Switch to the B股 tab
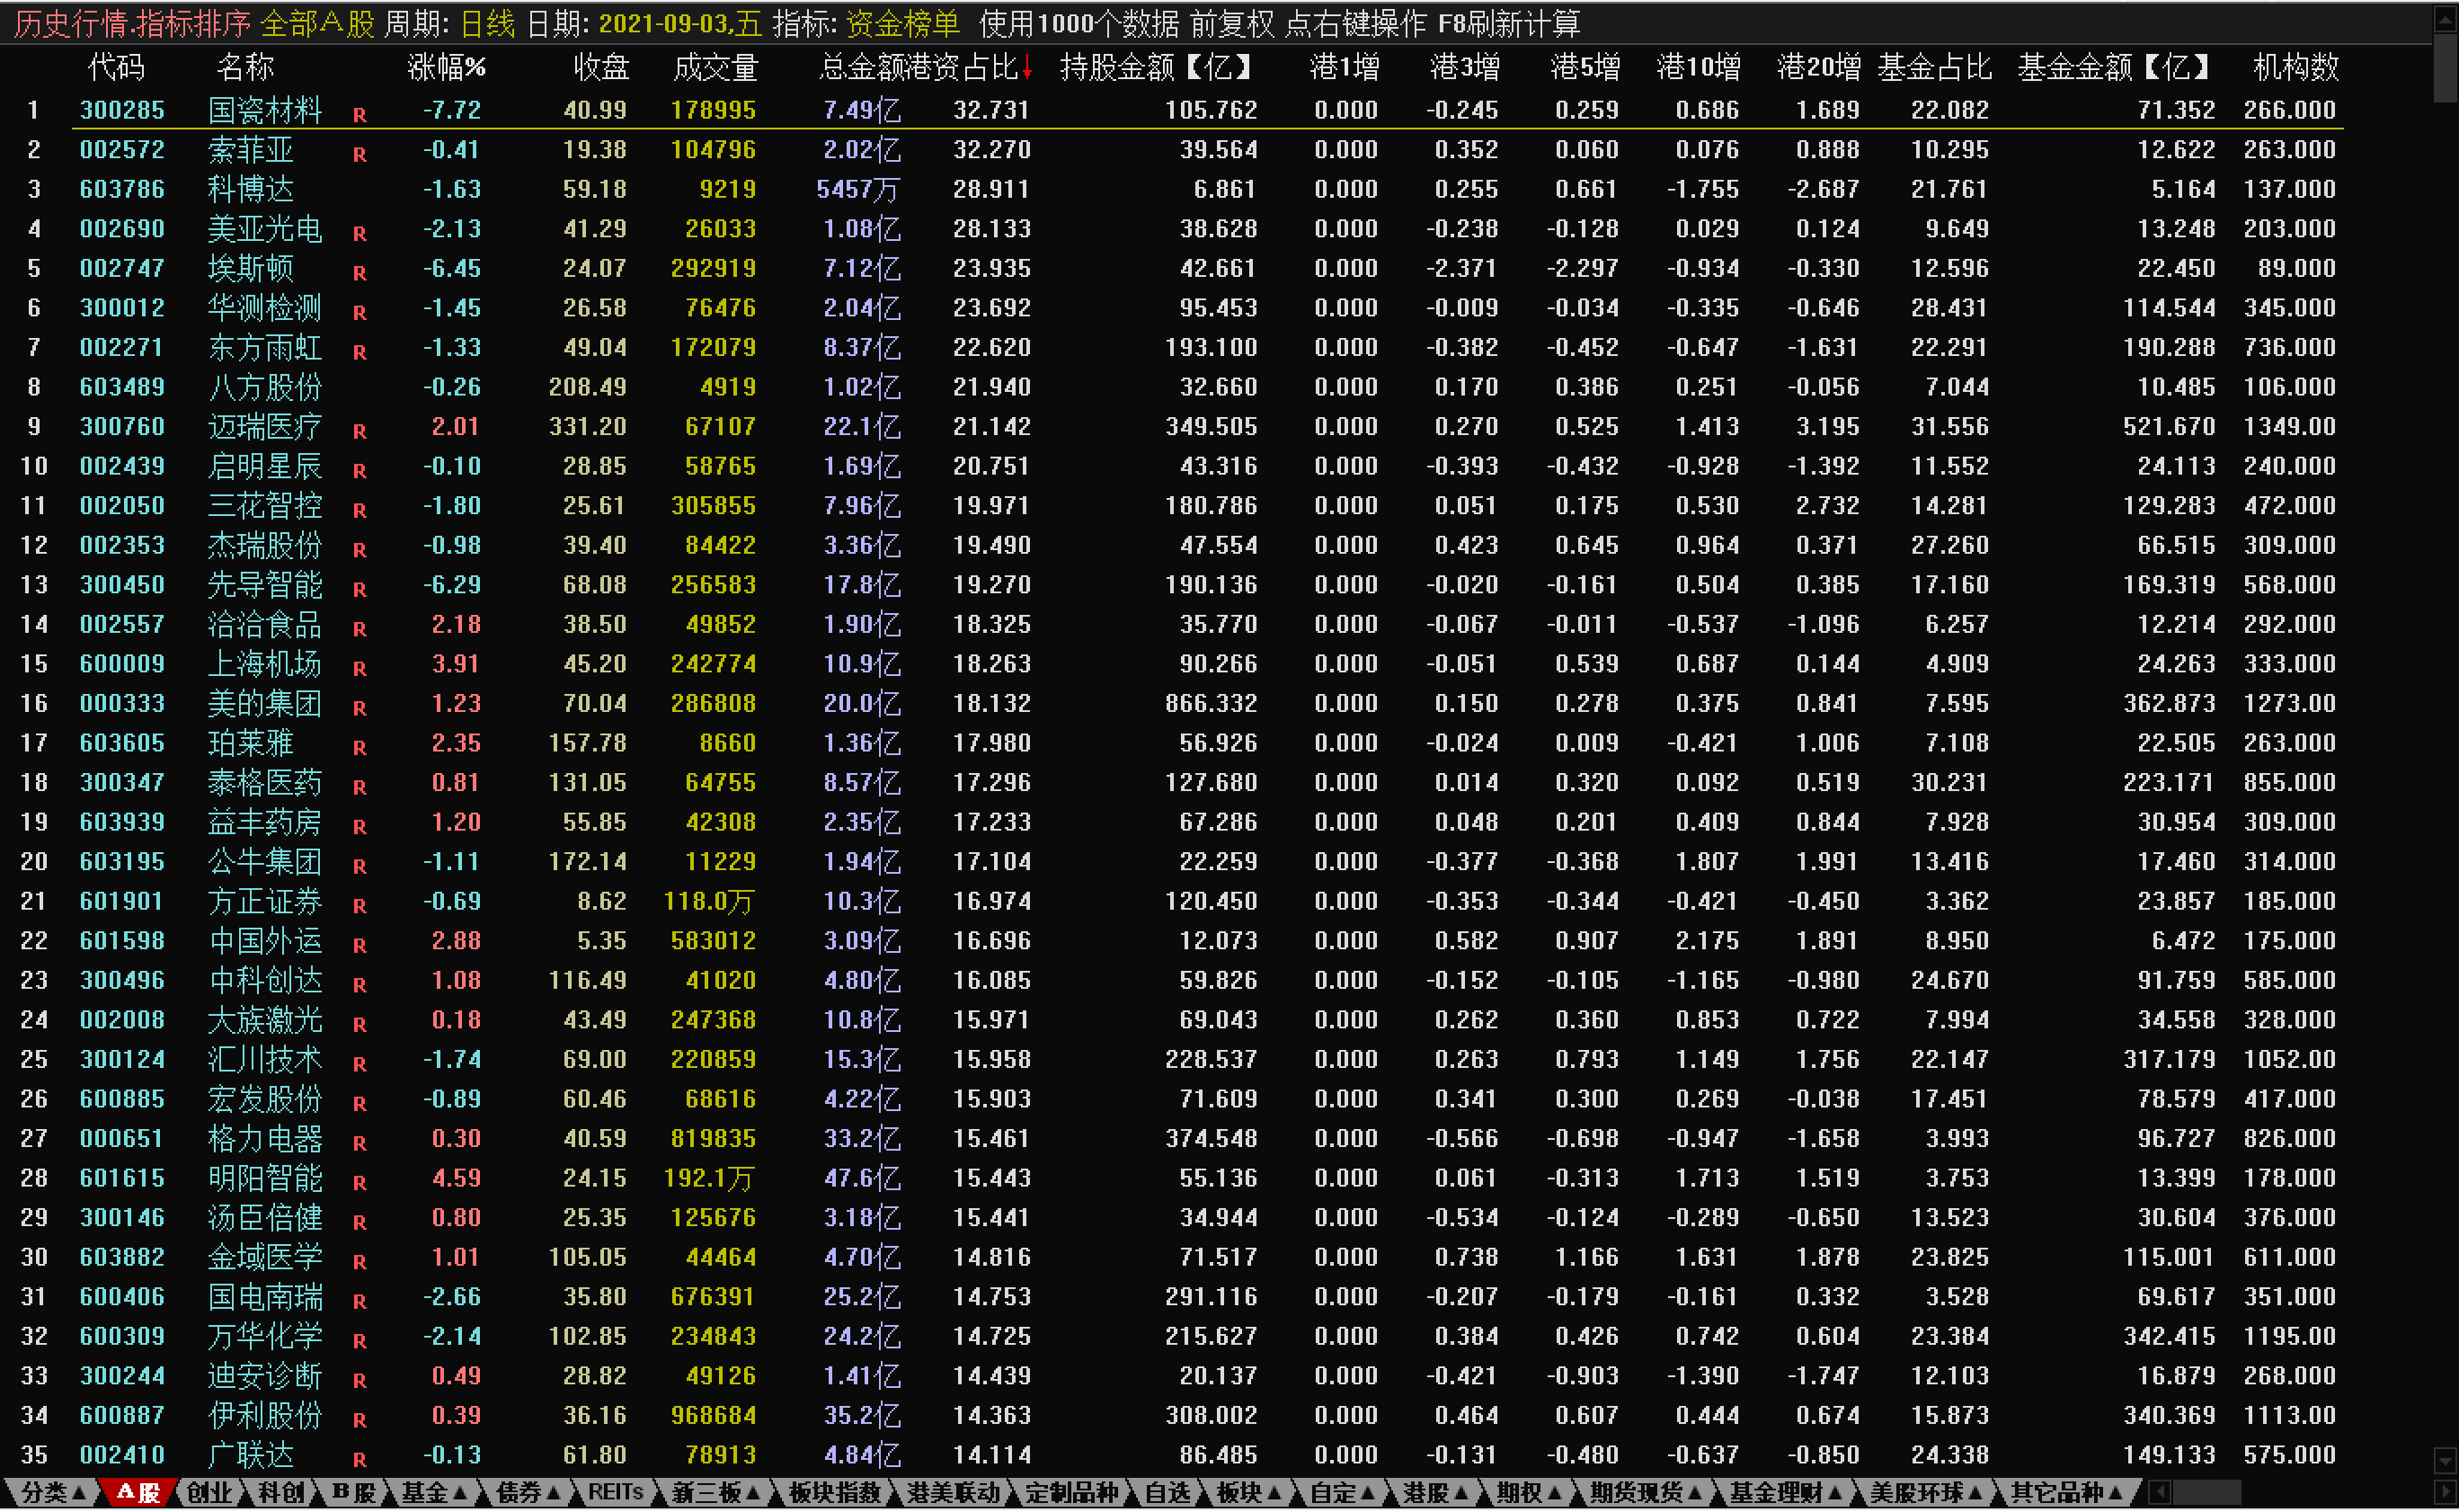The image size is (2459, 1512). pyautogui.click(x=354, y=1493)
